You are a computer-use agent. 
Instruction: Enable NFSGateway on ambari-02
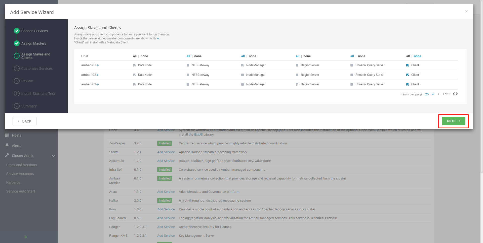(x=188, y=75)
